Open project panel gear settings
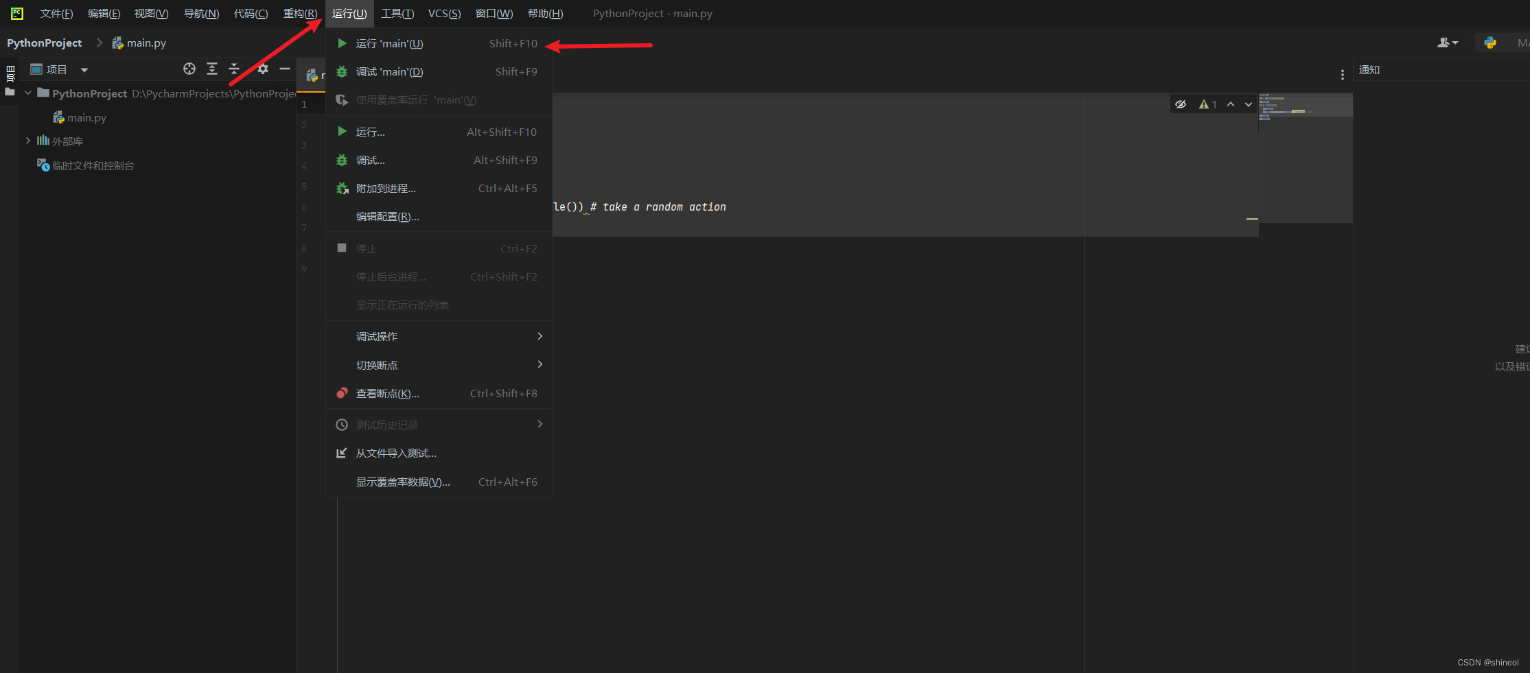Image resolution: width=1530 pixels, height=673 pixels. click(x=263, y=69)
